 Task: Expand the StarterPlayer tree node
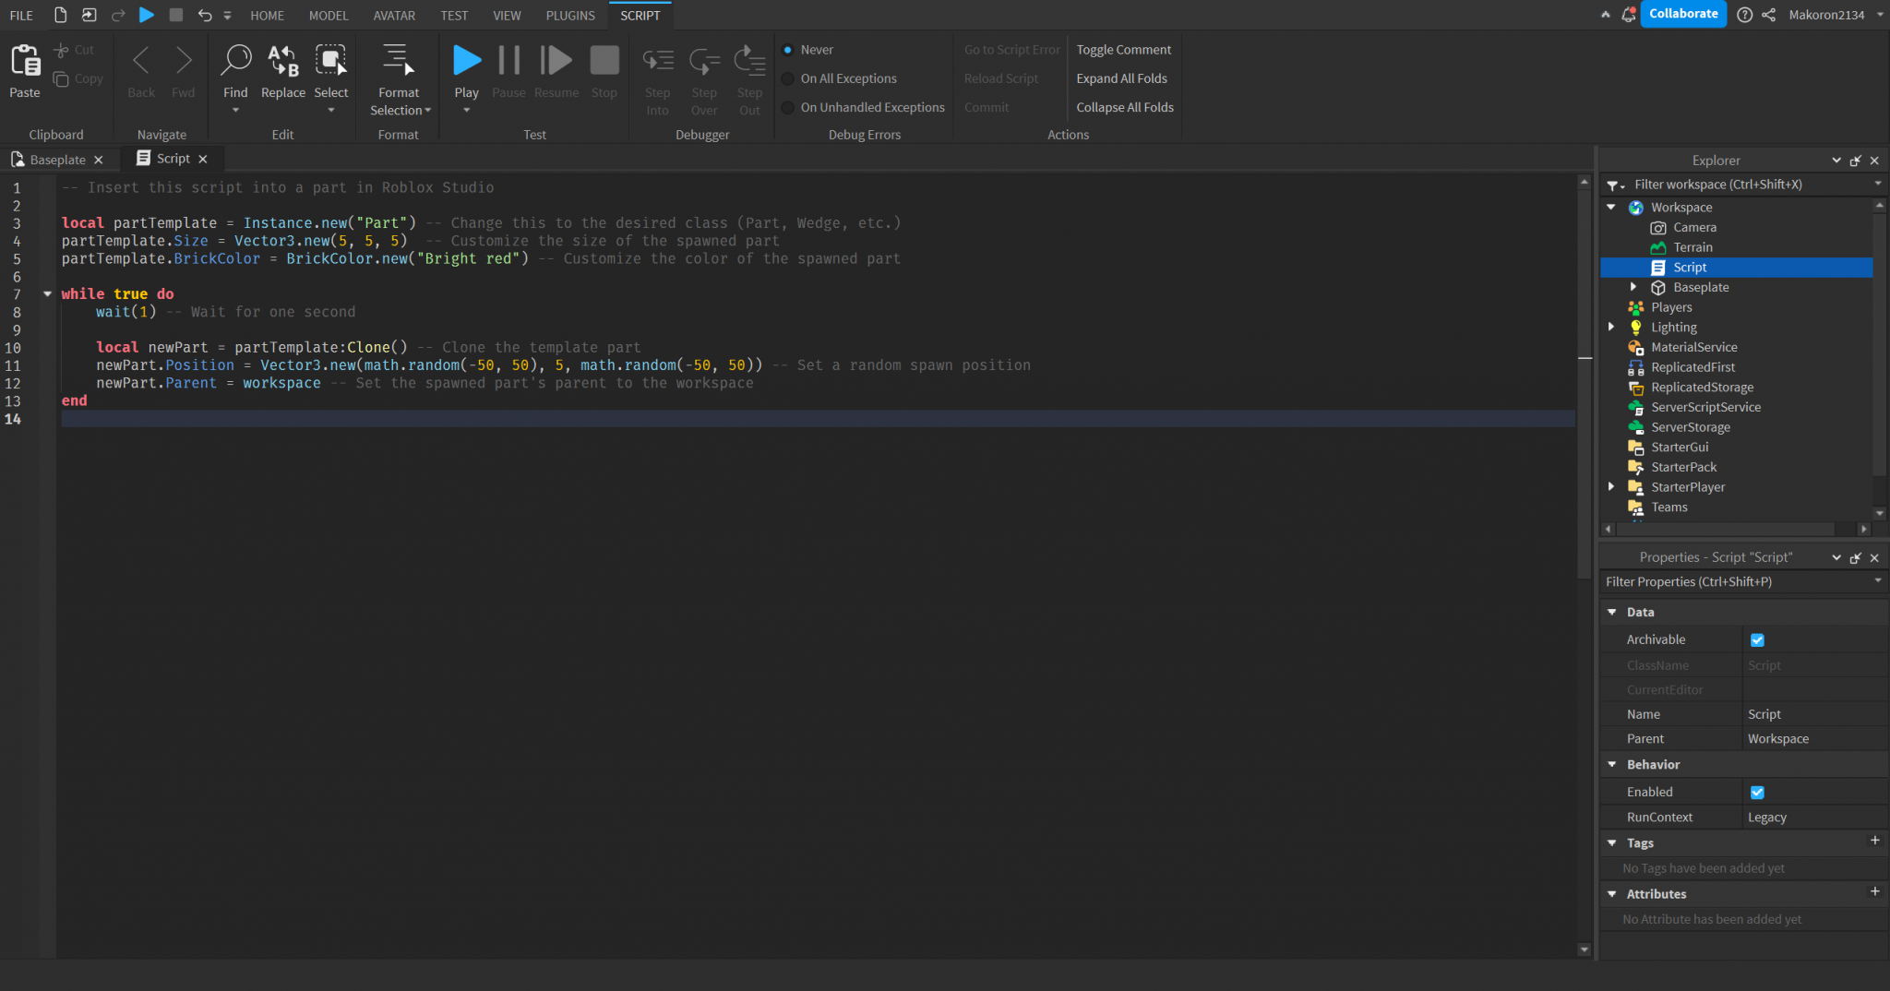pos(1611,486)
